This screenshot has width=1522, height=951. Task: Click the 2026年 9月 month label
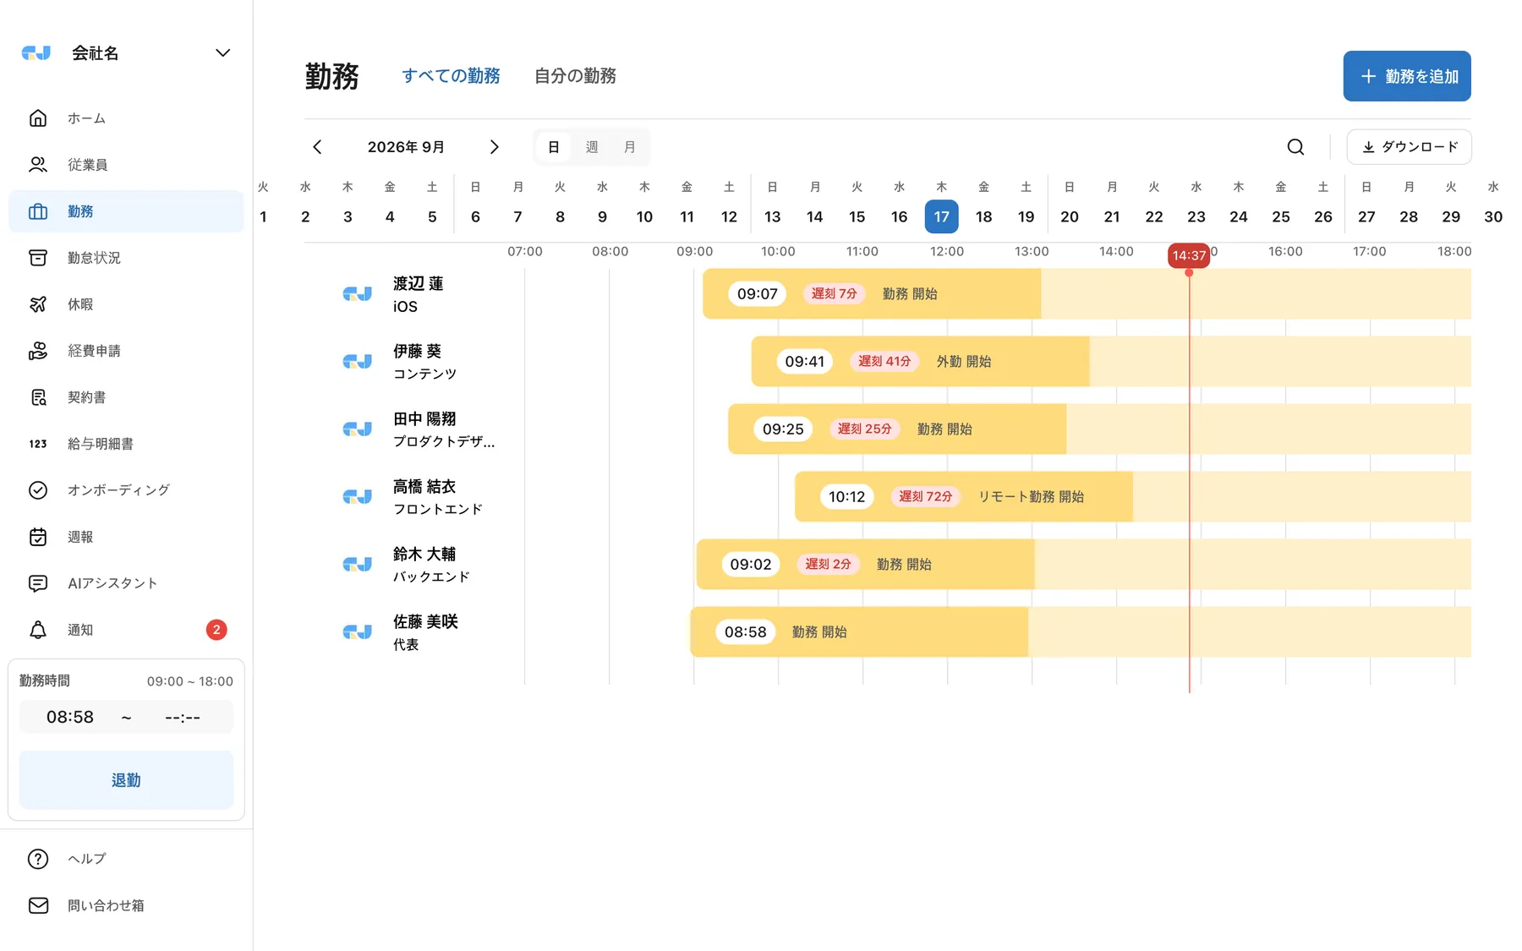(406, 147)
